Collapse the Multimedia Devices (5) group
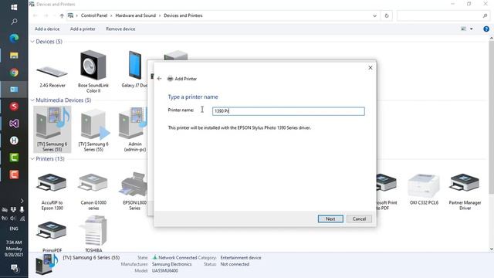This screenshot has height=278, width=494. pyautogui.click(x=32, y=100)
